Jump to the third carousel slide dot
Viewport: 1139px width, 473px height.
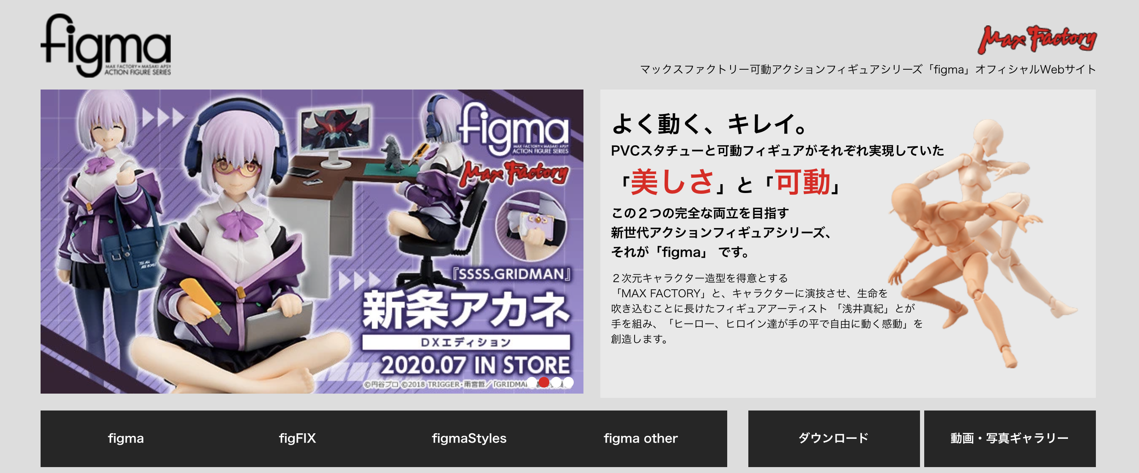pos(556,382)
